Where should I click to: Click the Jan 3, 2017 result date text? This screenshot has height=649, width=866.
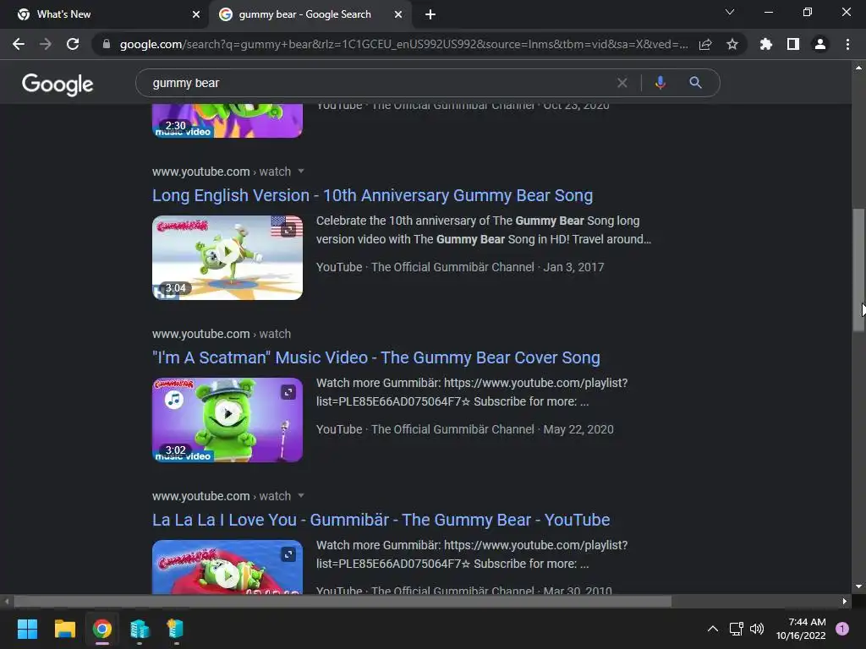pos(574,267)
